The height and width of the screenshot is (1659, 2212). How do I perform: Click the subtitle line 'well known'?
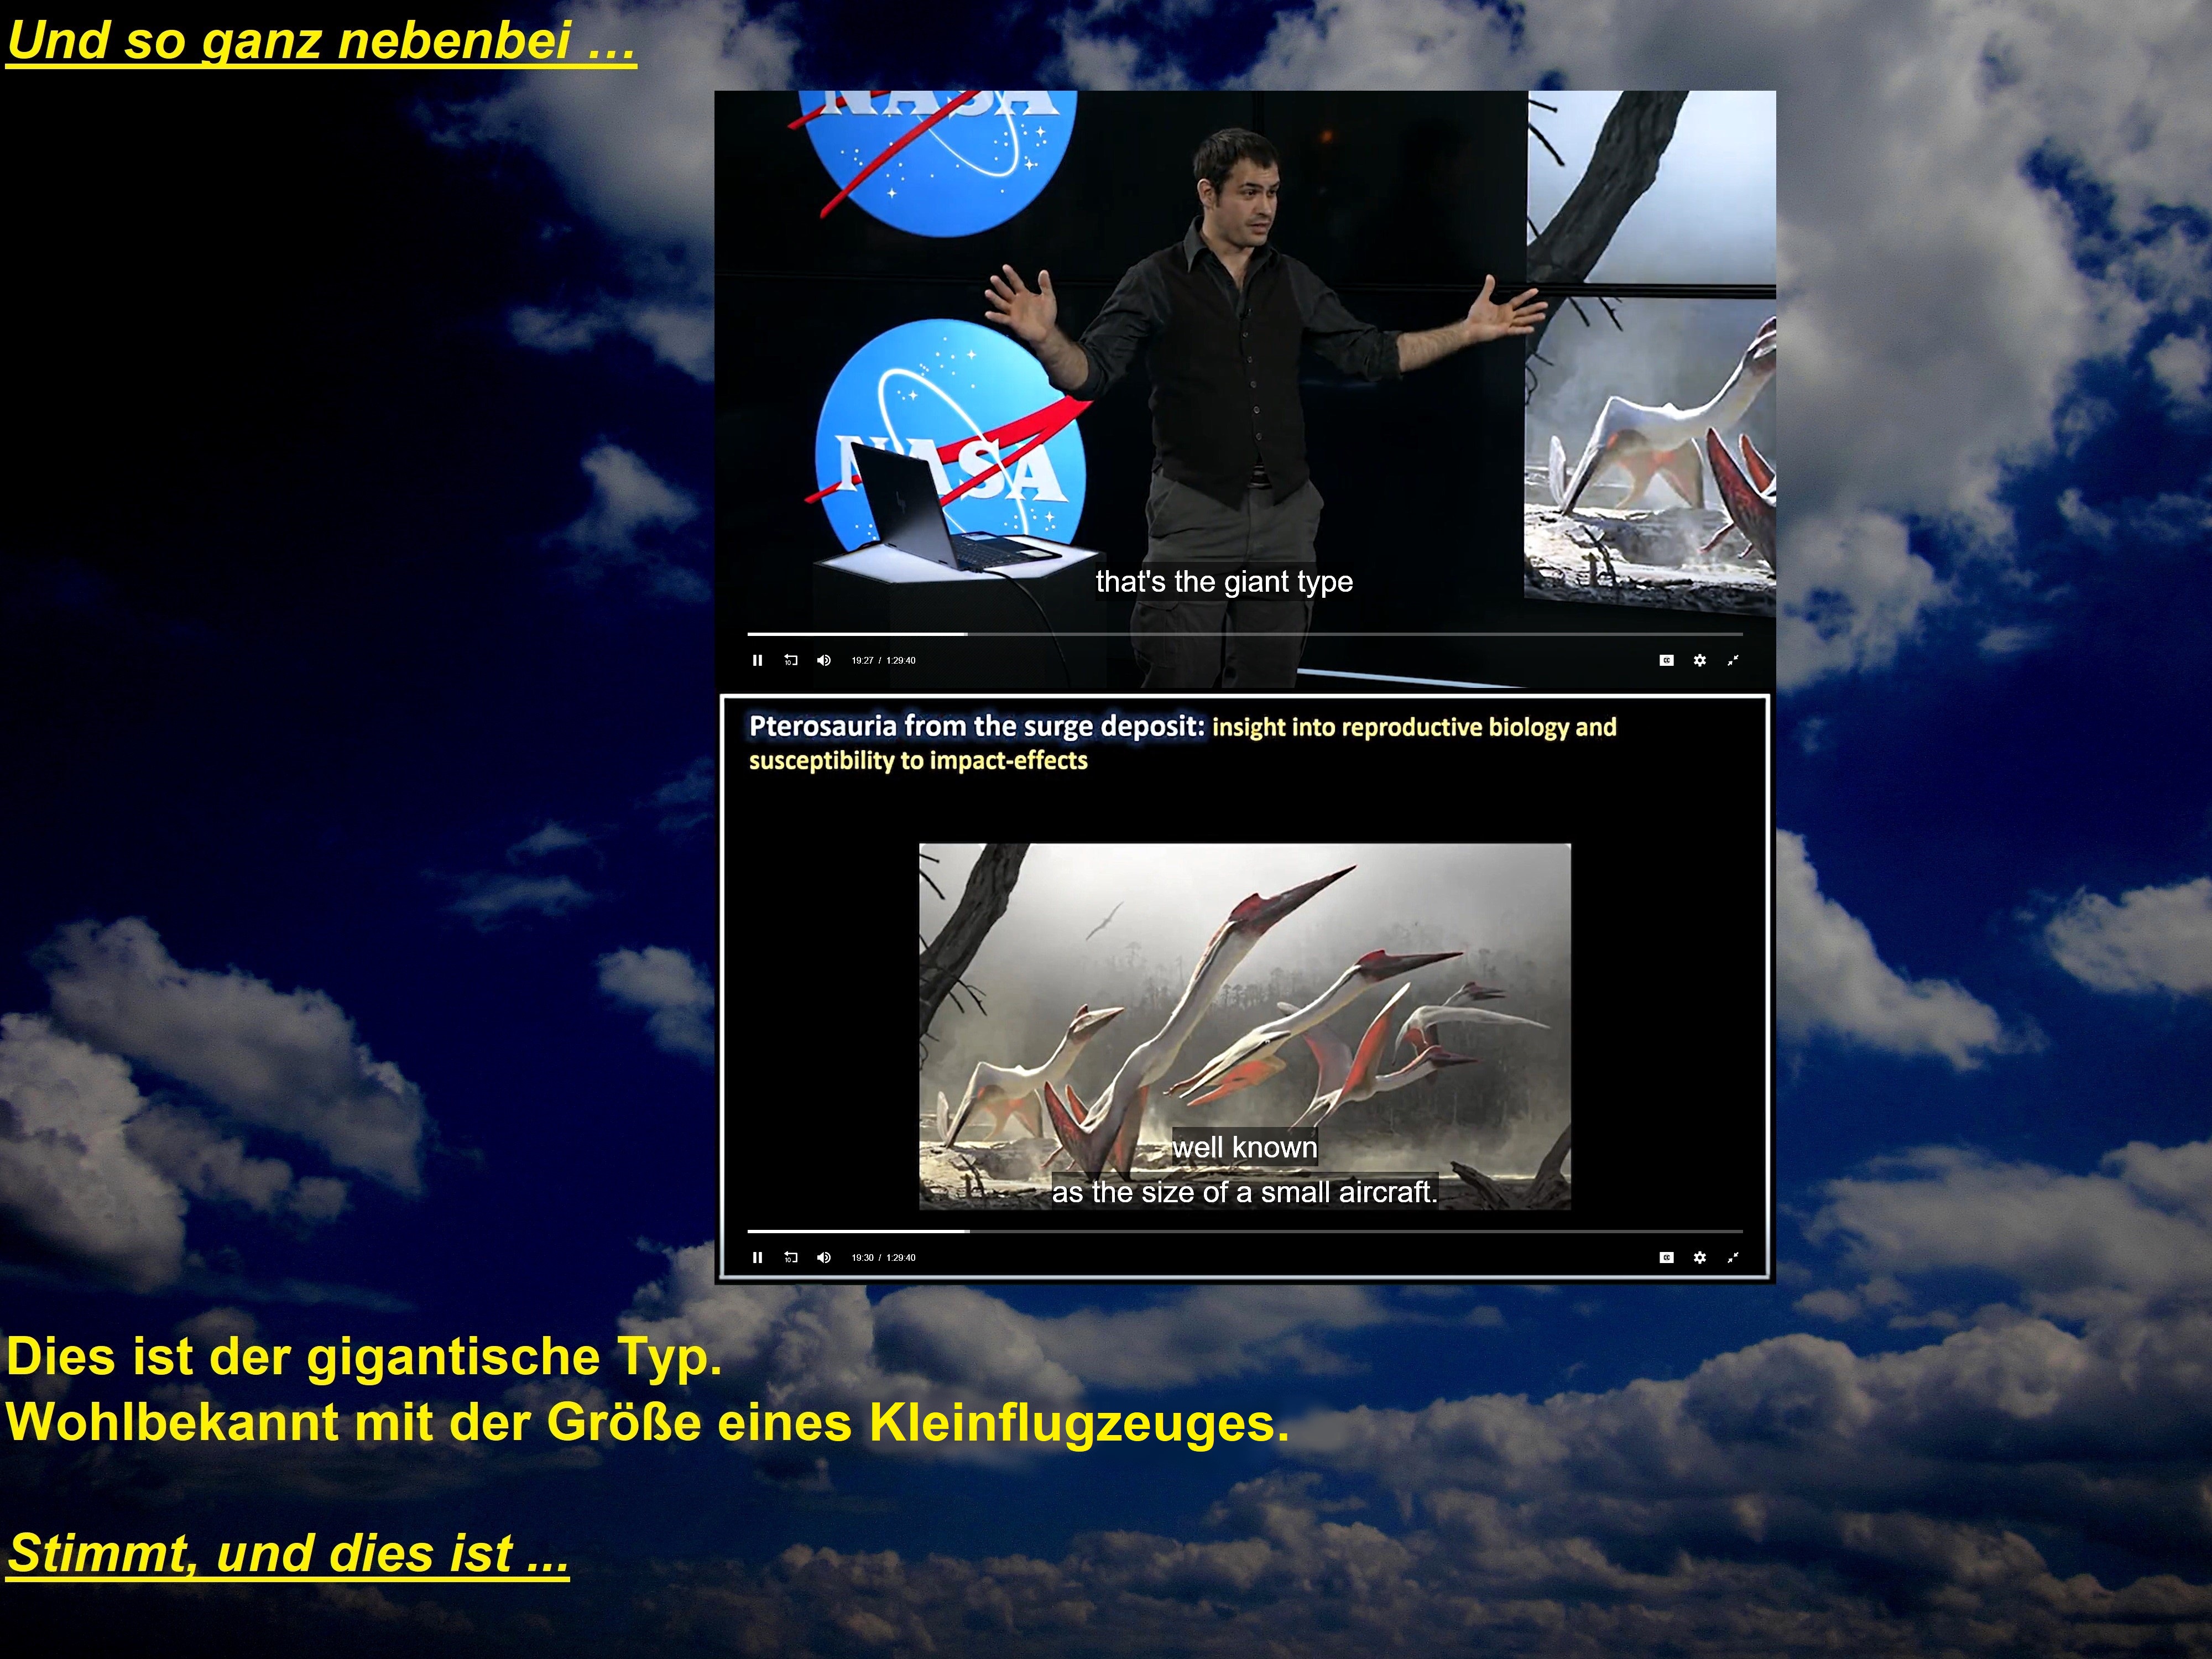tap(1245, 1147)
